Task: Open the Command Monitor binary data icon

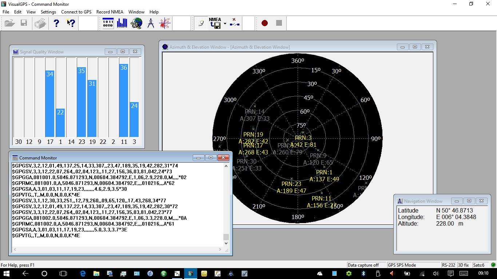Action: (x=108, y=23)
